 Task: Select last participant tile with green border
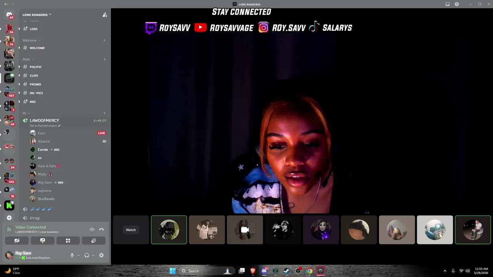473,230
